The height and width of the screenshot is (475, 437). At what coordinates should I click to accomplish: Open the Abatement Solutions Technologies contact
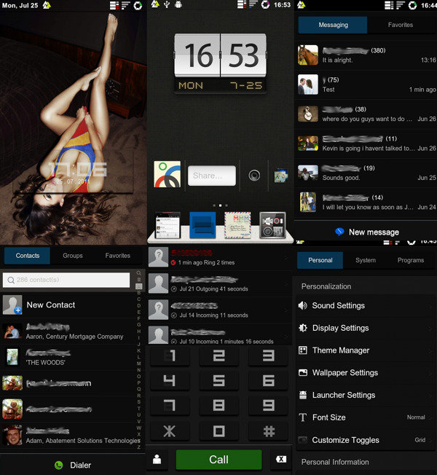pos(68,436)
